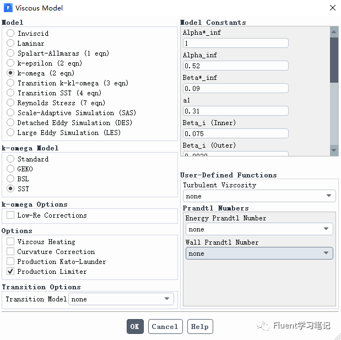Select Large Eddy Simulation (LES) option

coord(10,133)
